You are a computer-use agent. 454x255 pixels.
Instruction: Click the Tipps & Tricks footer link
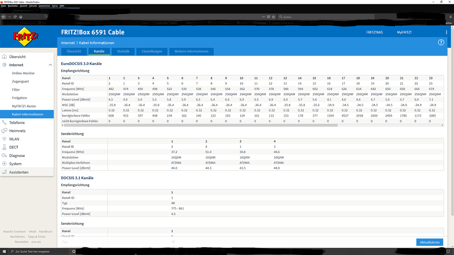(36, 237)
